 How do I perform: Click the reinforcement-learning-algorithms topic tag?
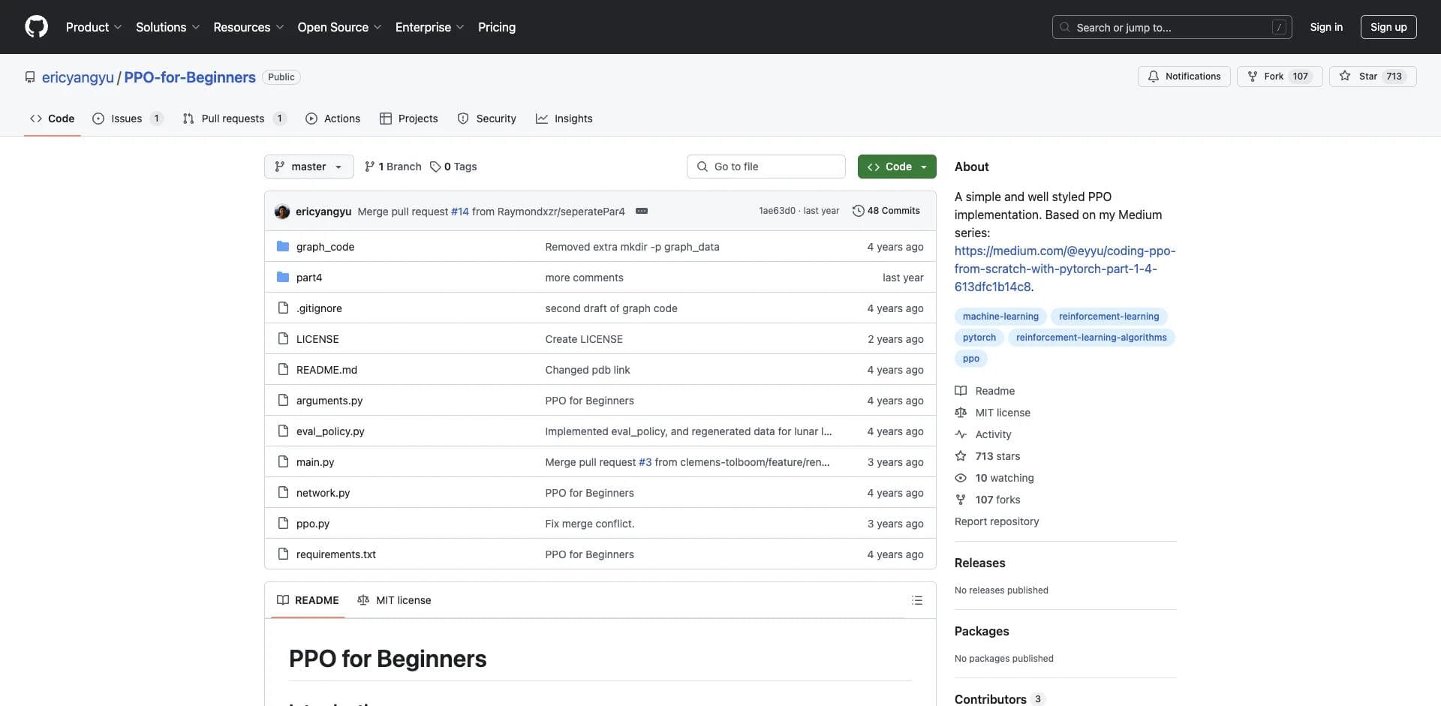(x=1091, y=338)
